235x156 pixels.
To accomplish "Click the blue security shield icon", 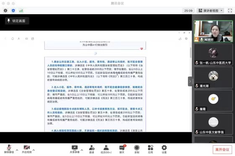I will click(13, 10).
